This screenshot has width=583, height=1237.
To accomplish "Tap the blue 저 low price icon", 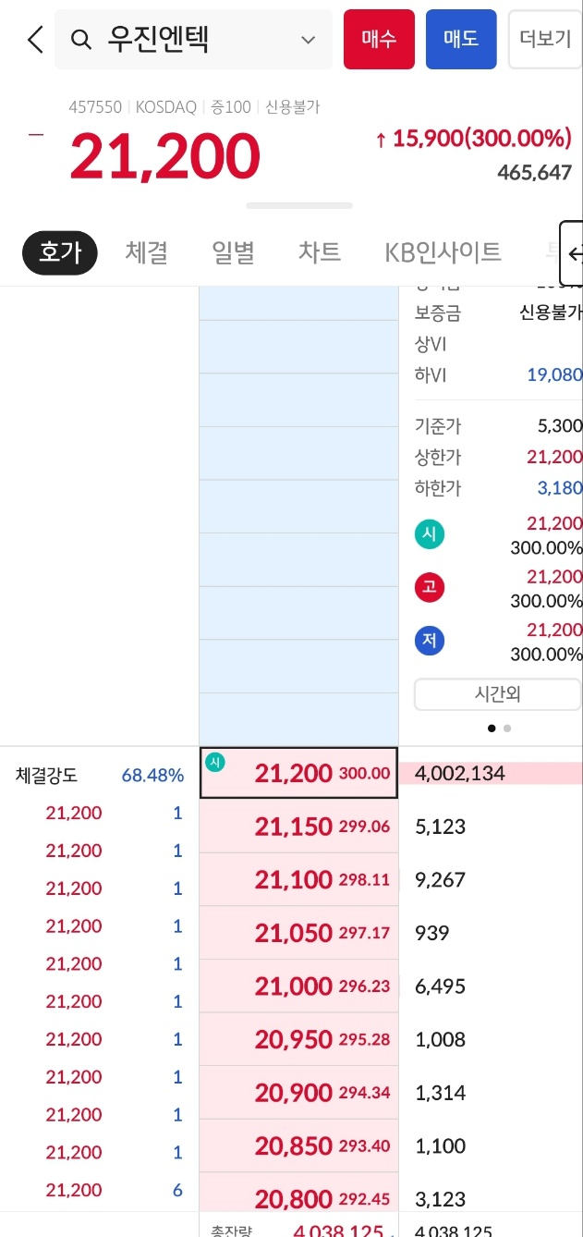I will click(430, 641).
